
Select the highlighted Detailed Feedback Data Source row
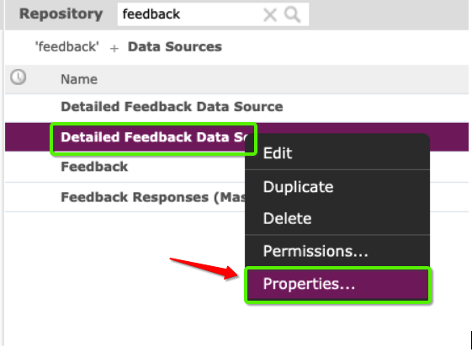click(153, 137)
